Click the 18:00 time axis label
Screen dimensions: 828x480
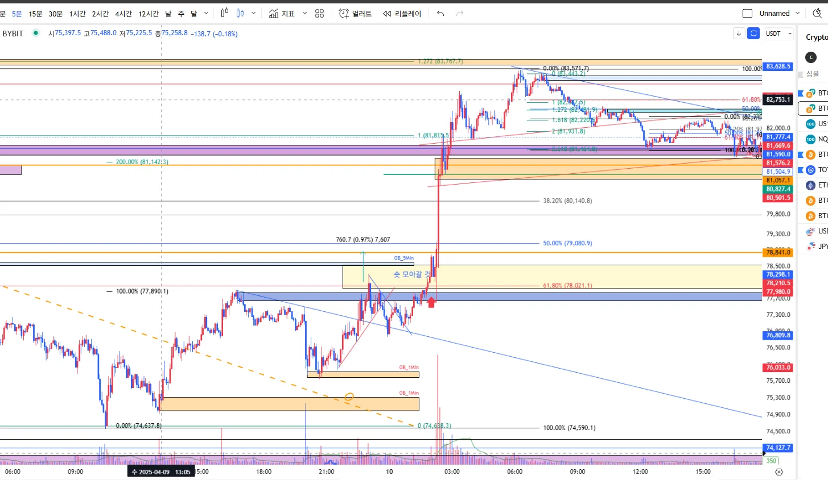263,472
